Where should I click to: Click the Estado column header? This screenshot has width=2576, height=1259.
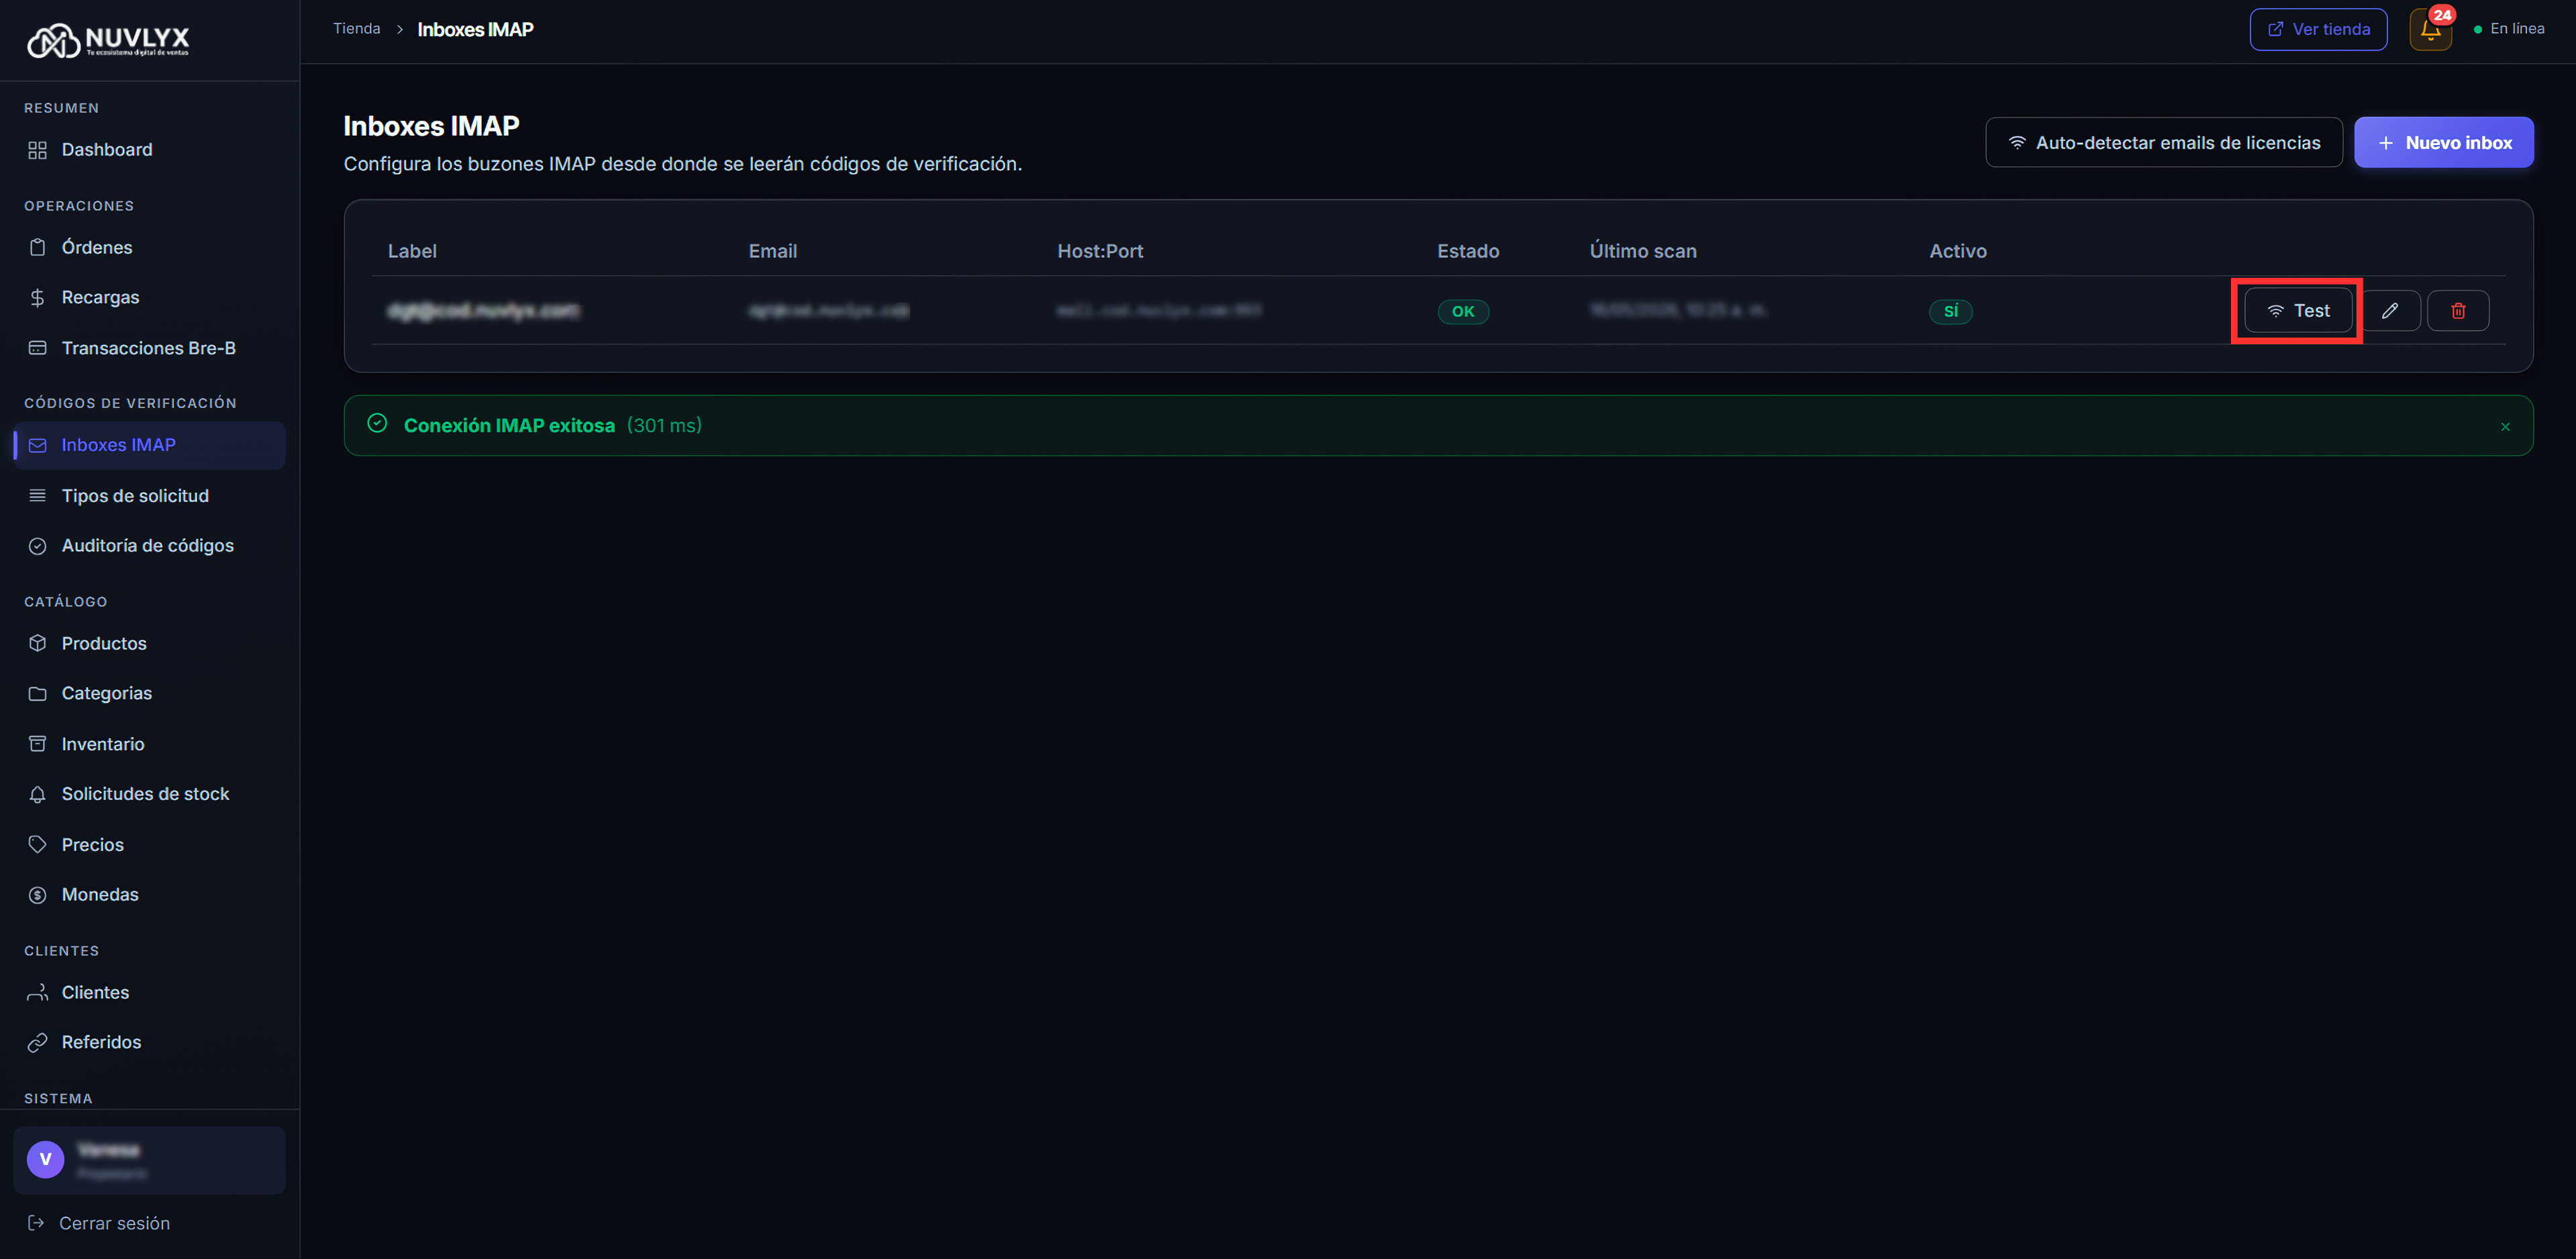click(x=1468, y=251)
